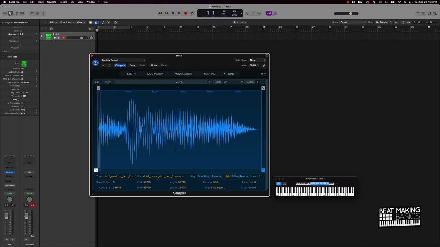Click the Undo button in Sampler
This screenshot has width=440, height=247.
(x=154, y=65)
